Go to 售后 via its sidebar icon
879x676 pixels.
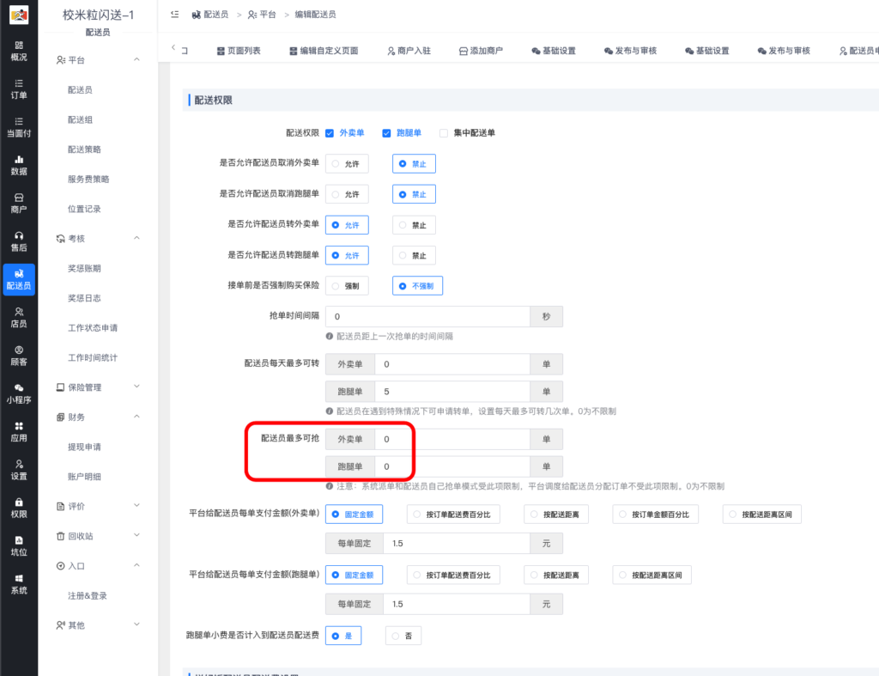[18, 241]
